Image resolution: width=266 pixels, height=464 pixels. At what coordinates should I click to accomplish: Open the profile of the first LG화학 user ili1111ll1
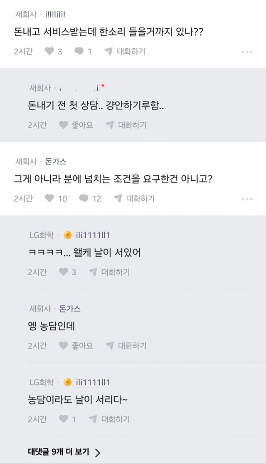click(92, 235)
